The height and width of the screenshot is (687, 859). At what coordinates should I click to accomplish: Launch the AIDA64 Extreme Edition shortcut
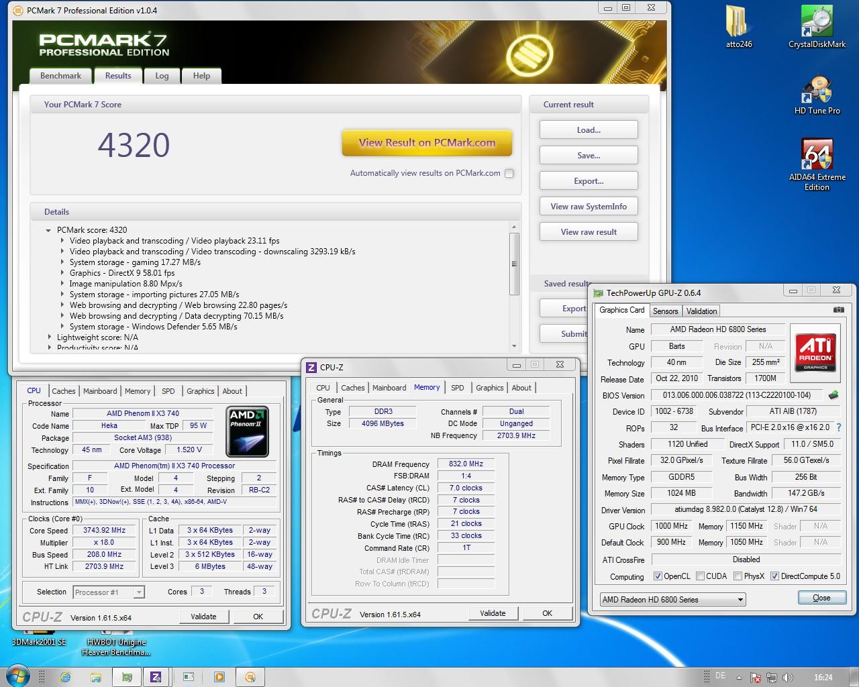(817, 164)
